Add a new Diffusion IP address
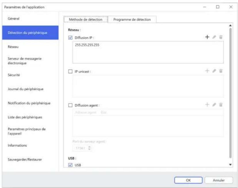 click(207, 37)
